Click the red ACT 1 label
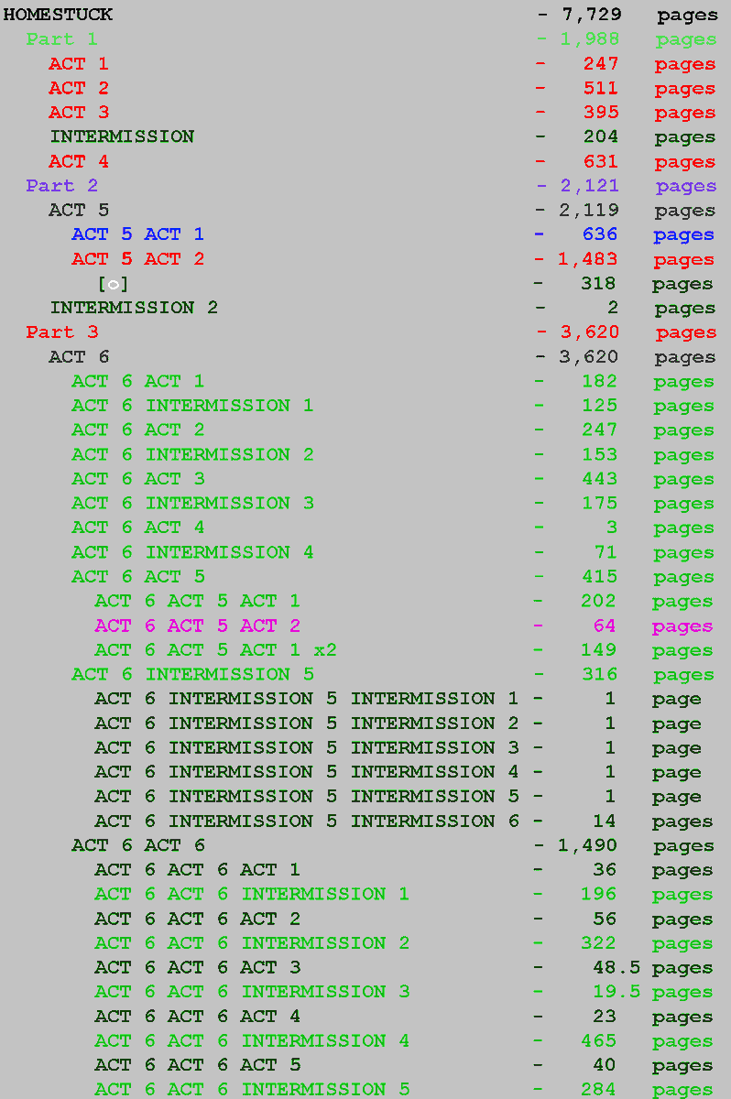The width and height of the screenshot is (731, 1099). tap(78, 64)
